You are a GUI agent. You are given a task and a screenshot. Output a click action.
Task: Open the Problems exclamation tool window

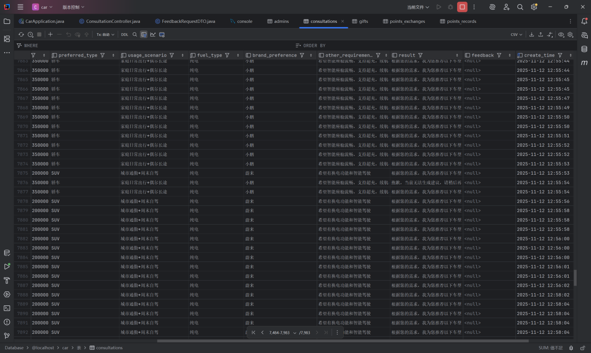point(7,322)
